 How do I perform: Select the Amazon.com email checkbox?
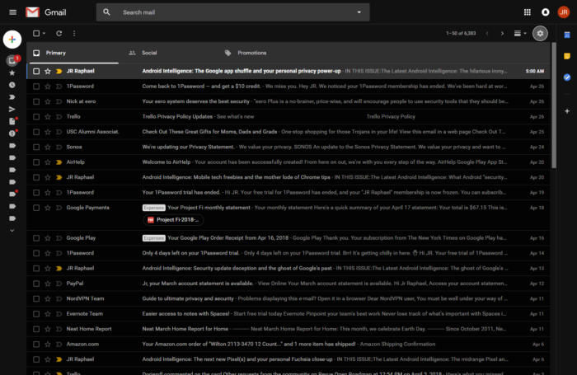pos(36,345)
